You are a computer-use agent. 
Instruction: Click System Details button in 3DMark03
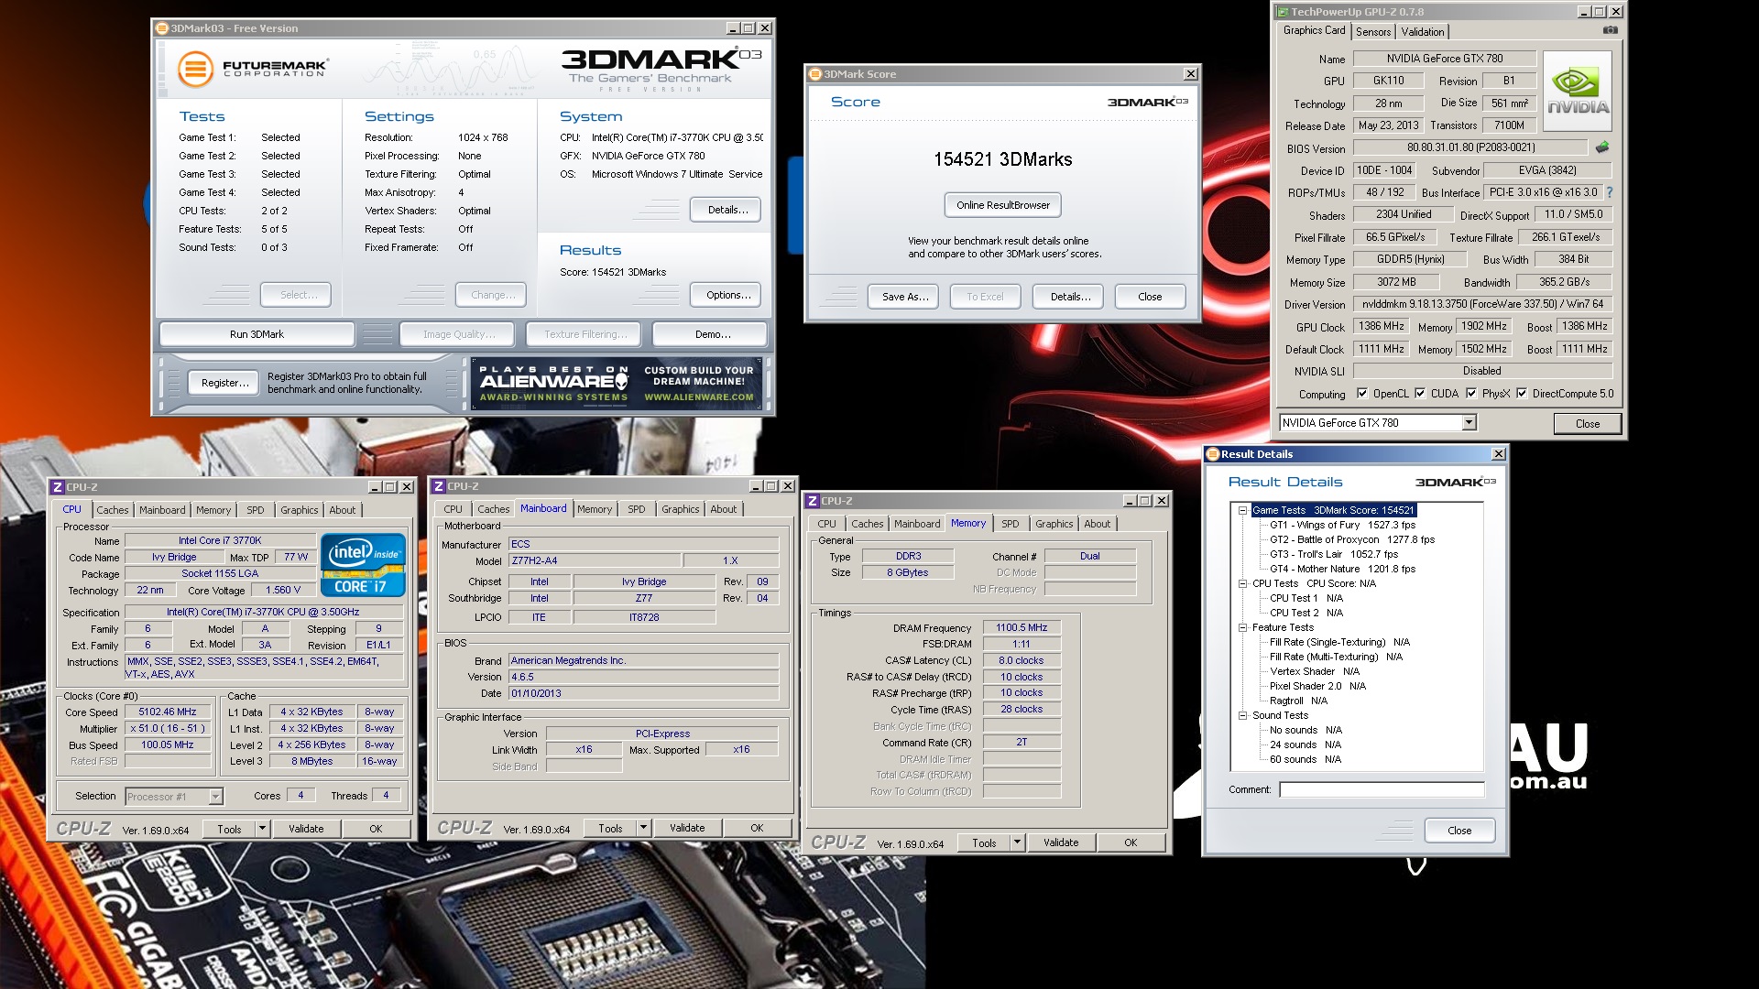pyautogui.click(x=727, y=210)
